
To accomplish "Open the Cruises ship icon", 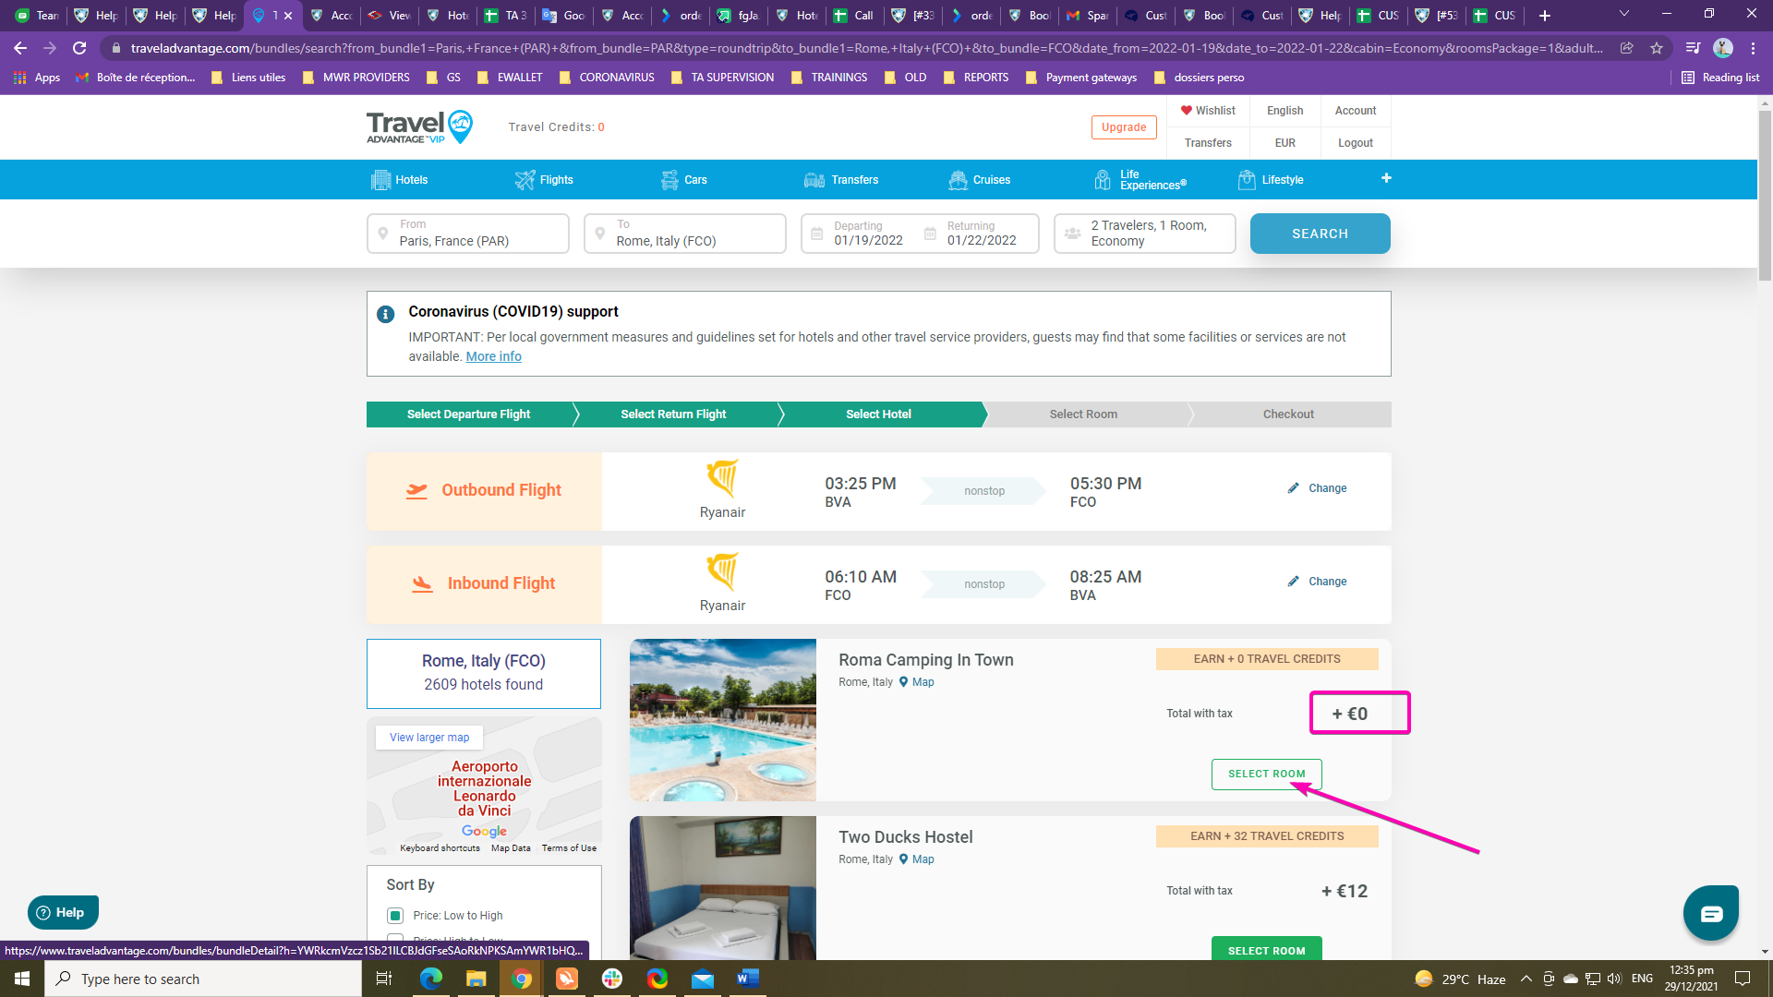I will tap(958, 180).
